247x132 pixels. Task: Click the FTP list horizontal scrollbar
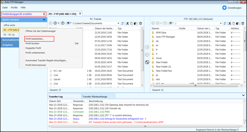[195, 85]
